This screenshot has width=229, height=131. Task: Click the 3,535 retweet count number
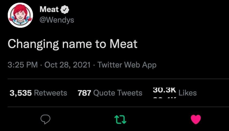tap(21, 93)
